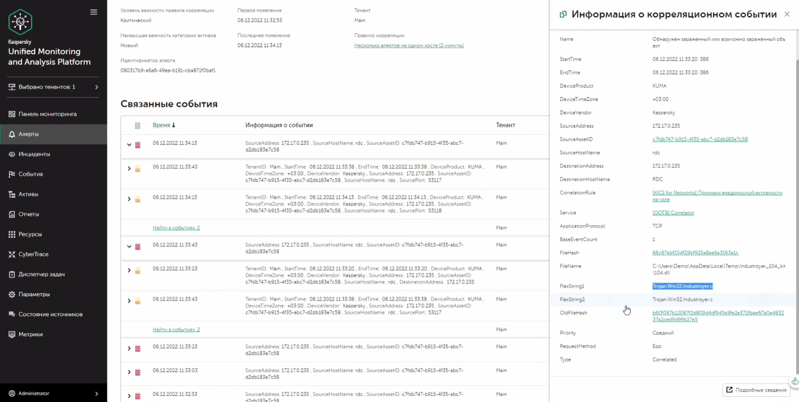Screen dimensions: 799x402
Task: Toggle the select-all checkbox in table header
Action: 137,125
